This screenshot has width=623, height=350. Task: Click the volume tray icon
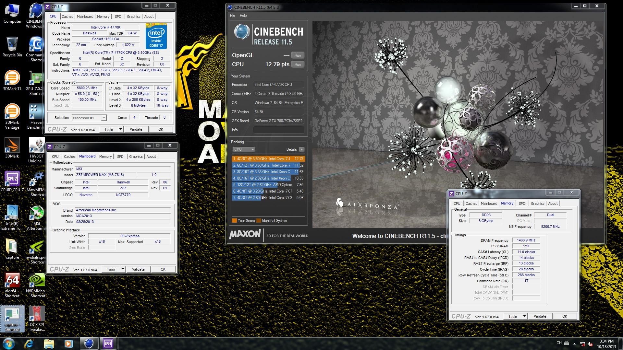pos(591,344)
